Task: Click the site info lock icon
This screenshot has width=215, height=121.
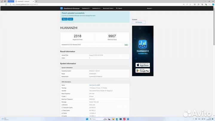Action: [10, 4]
